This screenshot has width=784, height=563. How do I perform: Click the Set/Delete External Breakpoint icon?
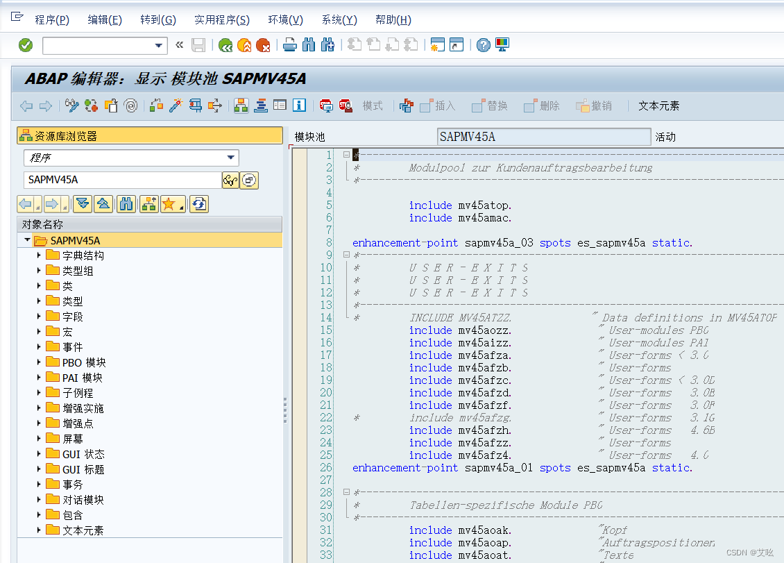(x=346, y=106)
